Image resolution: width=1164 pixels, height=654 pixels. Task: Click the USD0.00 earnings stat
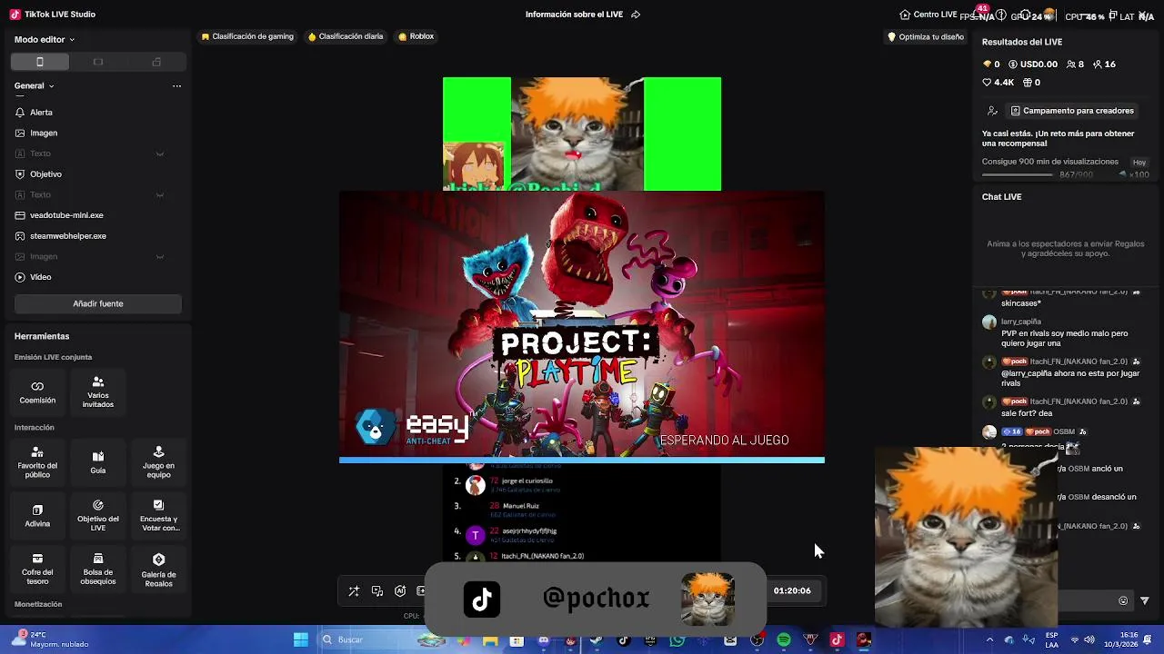pyautogui.click(x=1033, y=64)
